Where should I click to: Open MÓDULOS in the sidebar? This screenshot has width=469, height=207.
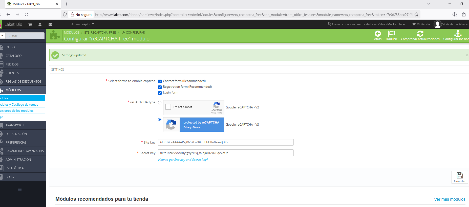[x=23, y=90]
